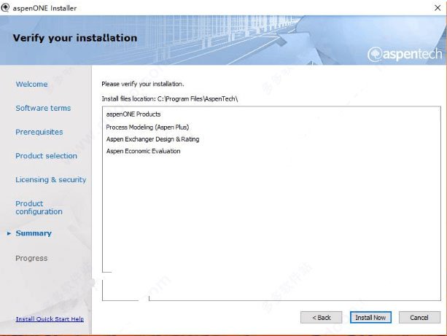Go back with the < Back button
This screenshot has height=336, width=447.
321,317
